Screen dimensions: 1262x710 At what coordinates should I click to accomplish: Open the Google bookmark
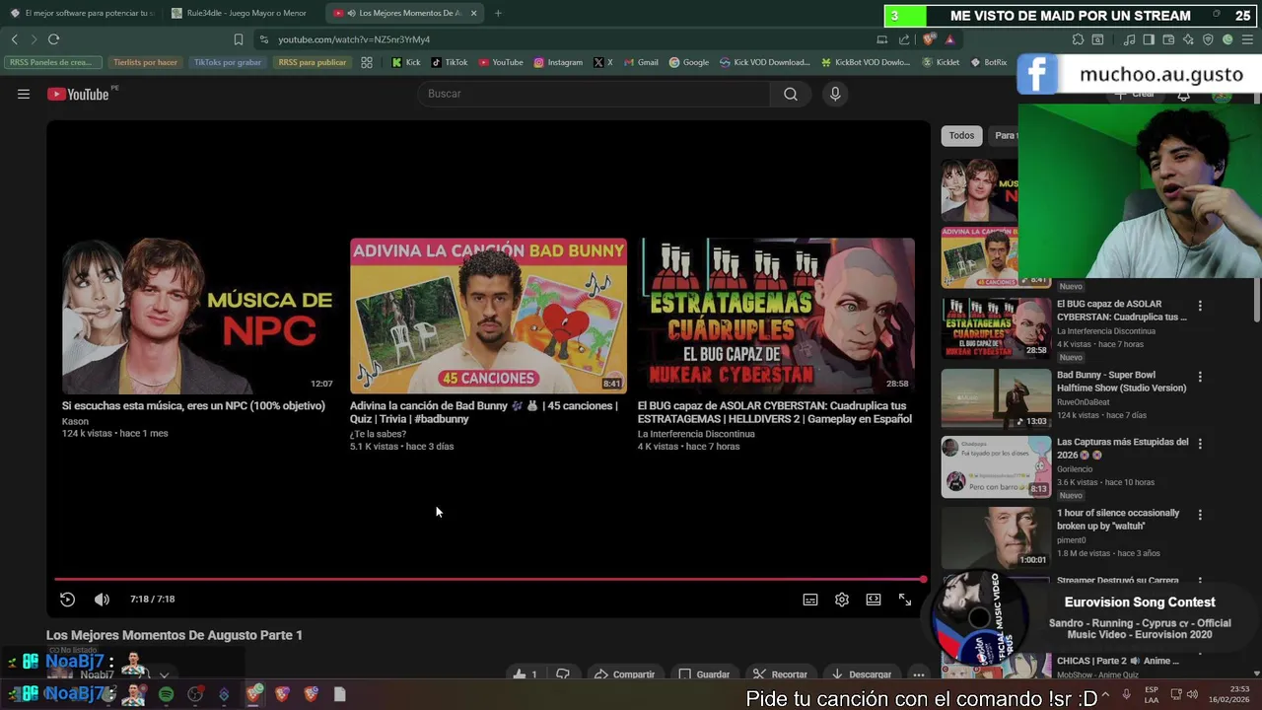689,62
